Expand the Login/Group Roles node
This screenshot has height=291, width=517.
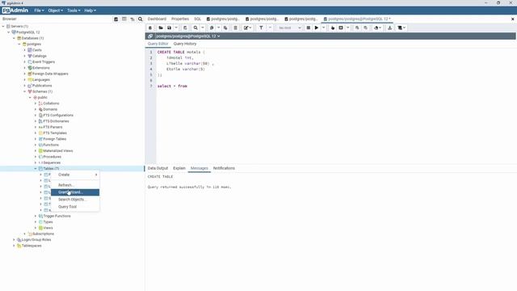(14, 240)
